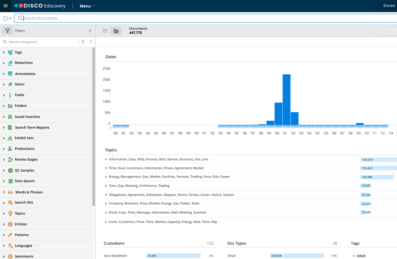This screenshot has height=259, width=397.
Task: Click the Sentiments smiley icon
Action: (x=10, y=257)
